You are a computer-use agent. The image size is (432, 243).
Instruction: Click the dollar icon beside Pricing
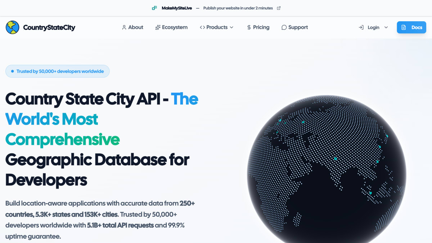[x=249, y=27]
